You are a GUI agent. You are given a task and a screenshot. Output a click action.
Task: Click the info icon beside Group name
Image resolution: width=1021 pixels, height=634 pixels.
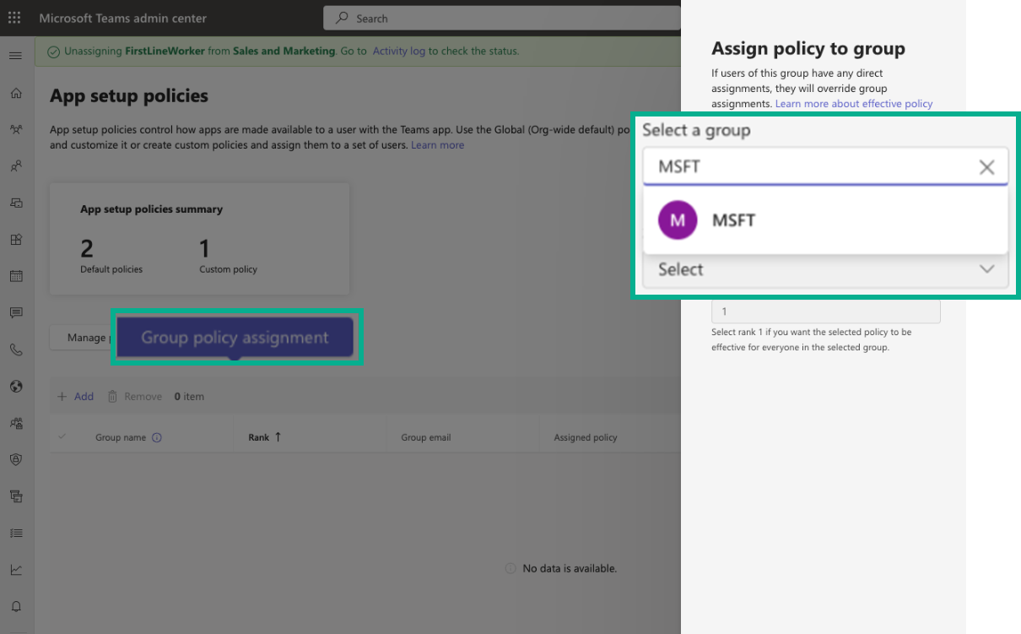click(156, 437)
